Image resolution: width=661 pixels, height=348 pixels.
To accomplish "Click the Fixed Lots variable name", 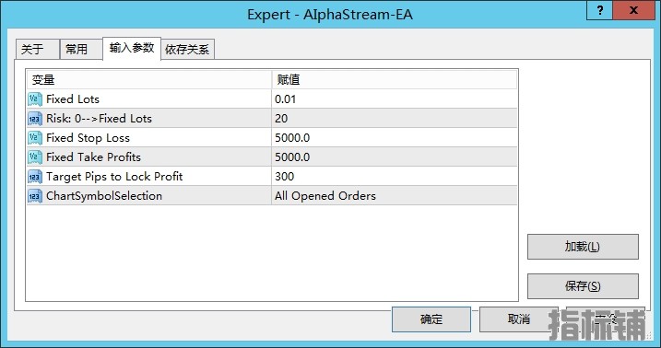I will [x=73, y=99].
